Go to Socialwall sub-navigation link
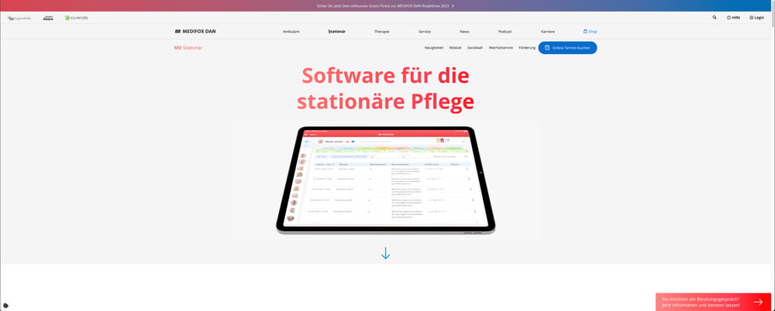 (475, 48)
